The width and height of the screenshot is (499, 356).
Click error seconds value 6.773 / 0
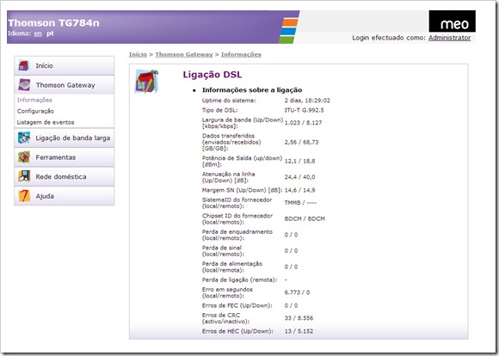(297, 292)
